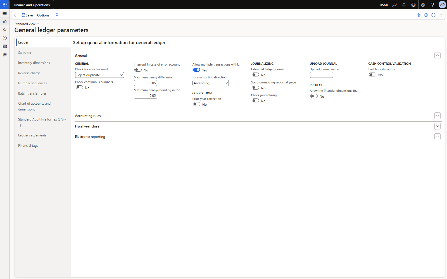This screenshot has width=447, height=279.
Task: Click the USMF company selector
Action: click(x=384, y=5)
